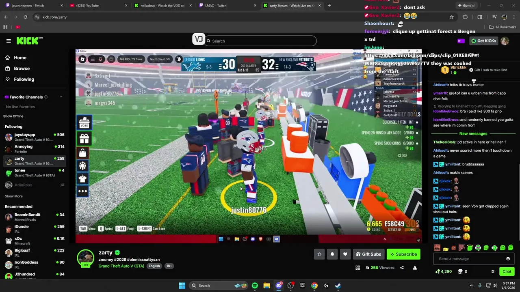Favorite stream with star button
Screen dimensions: 520x292
coord(319,254)
